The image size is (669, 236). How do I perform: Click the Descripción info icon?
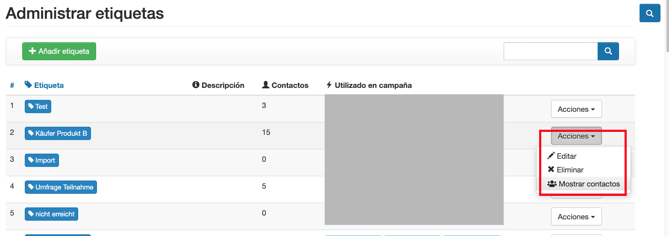pyautogui.click(x=196, y=85)
